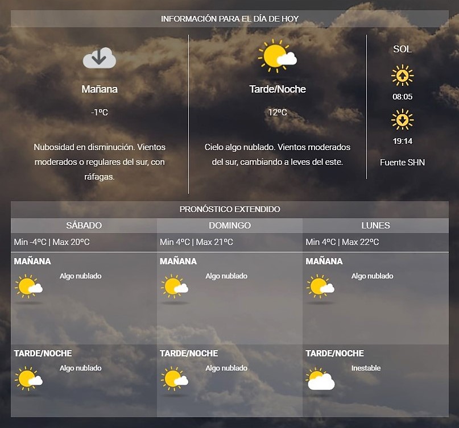Click the MAÑANA label under Sábado
Viewport: 459px width, 428px height.
32,261
